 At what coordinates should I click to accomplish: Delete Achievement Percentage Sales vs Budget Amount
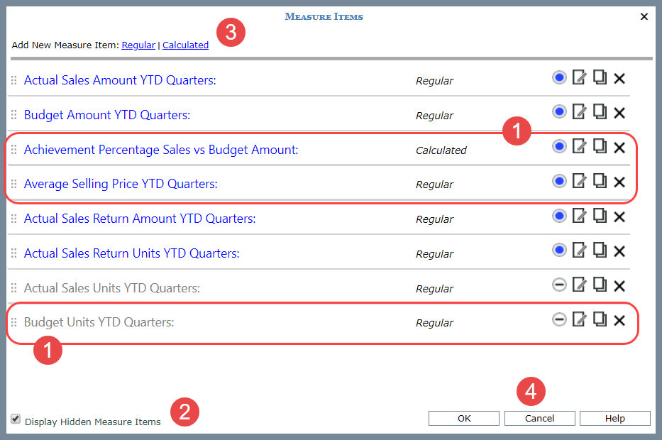619,147
